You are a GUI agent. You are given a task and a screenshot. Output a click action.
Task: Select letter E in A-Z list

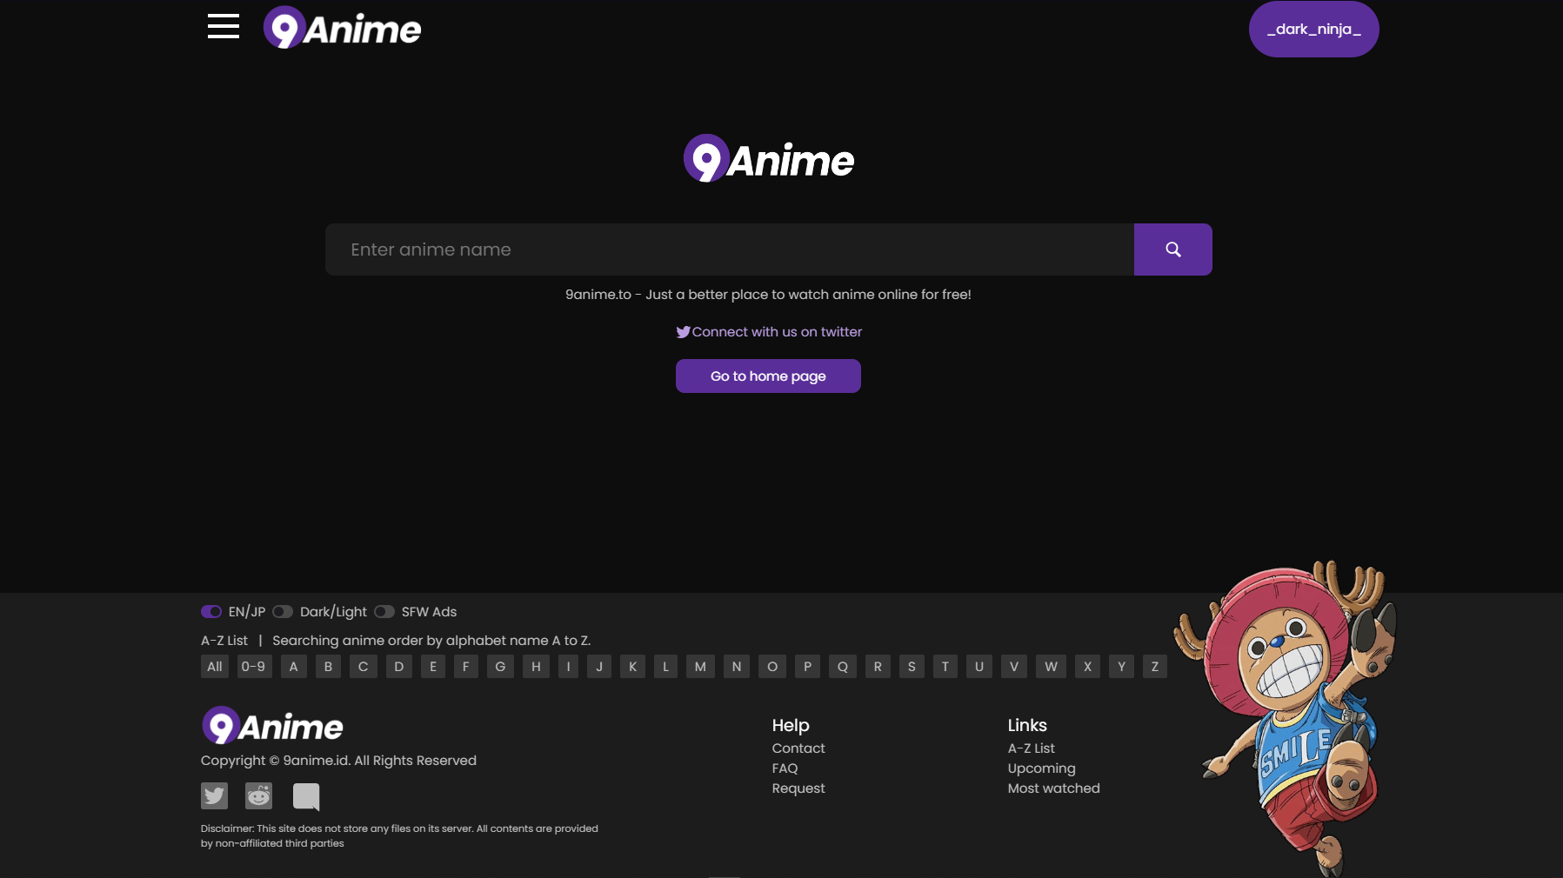tap(433, 667)
